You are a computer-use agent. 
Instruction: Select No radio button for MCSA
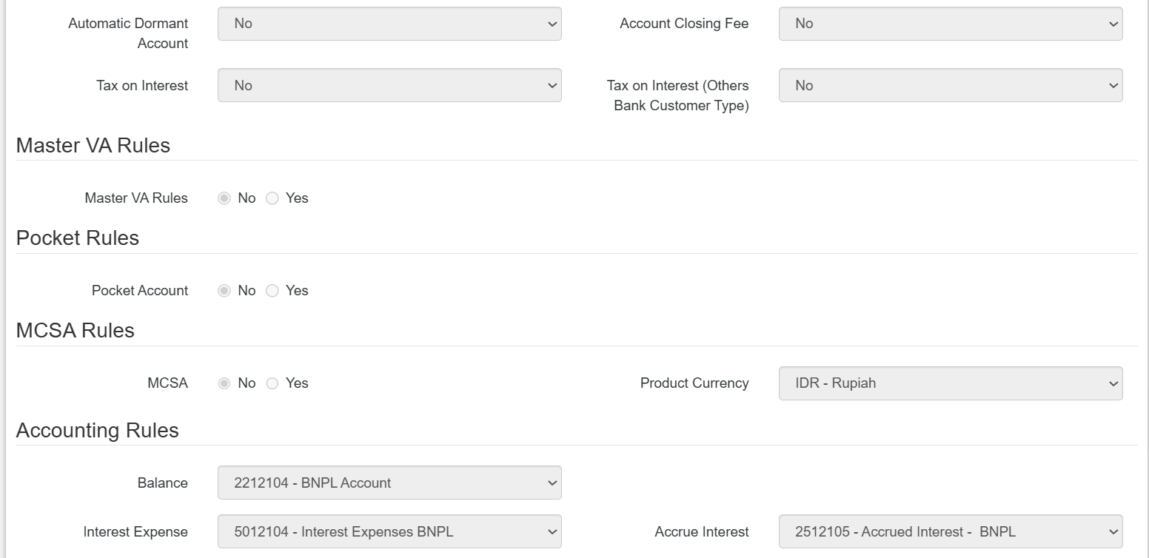(x=224, y=383)
